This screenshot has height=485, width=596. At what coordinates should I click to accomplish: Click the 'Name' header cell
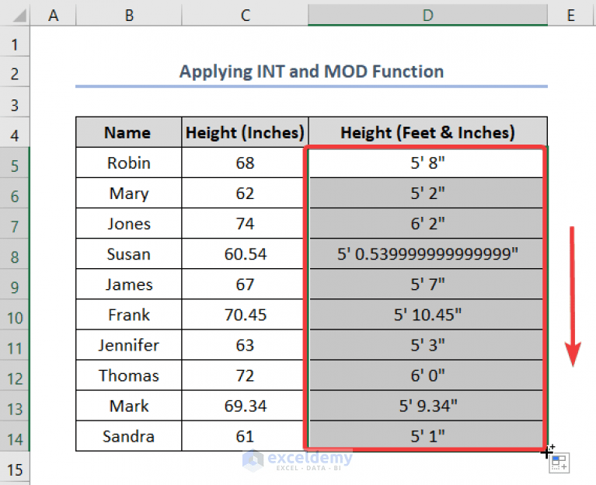click(x=129, y=132)
